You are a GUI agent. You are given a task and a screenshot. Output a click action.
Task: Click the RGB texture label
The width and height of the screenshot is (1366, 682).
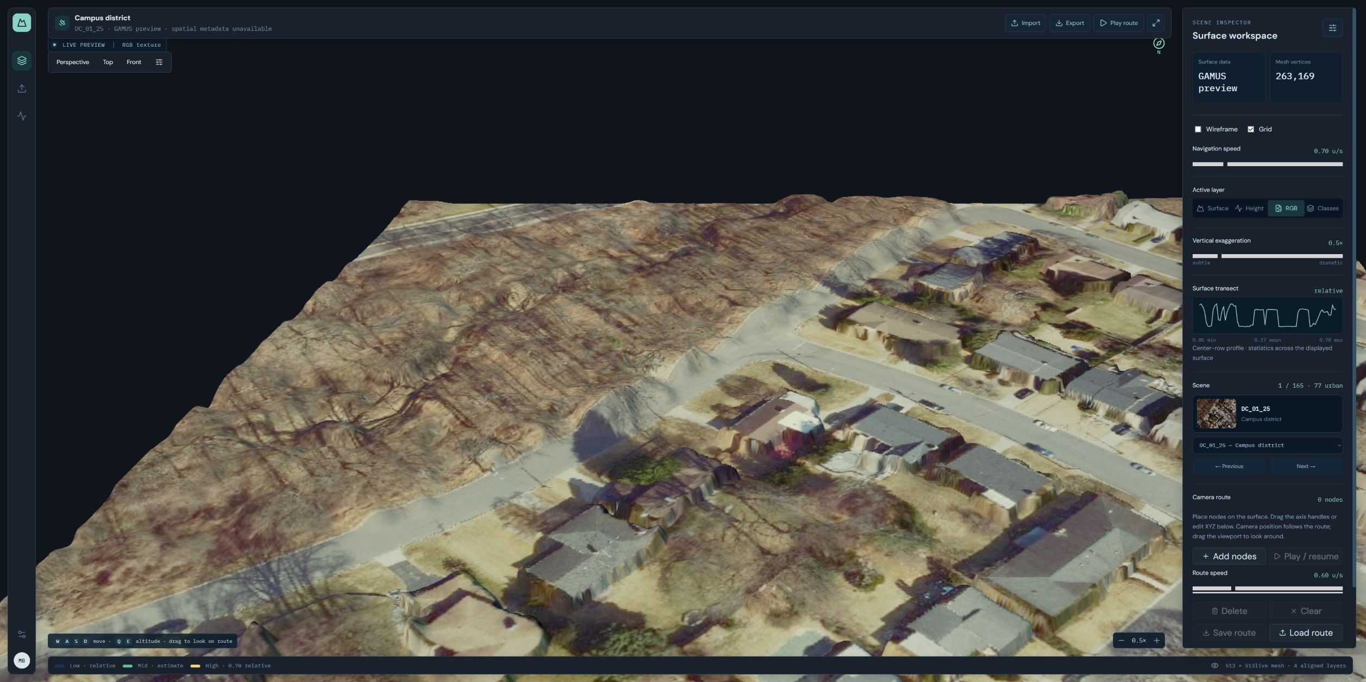pyautogui.click(x=141, y=45)
